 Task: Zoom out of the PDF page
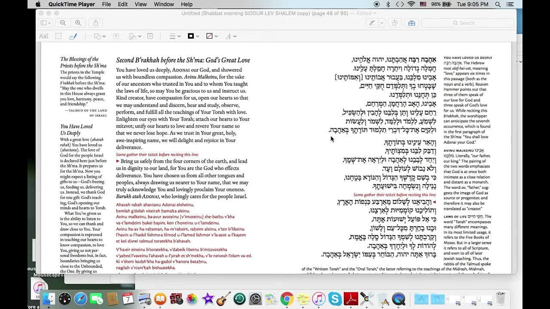coord(63,23)
